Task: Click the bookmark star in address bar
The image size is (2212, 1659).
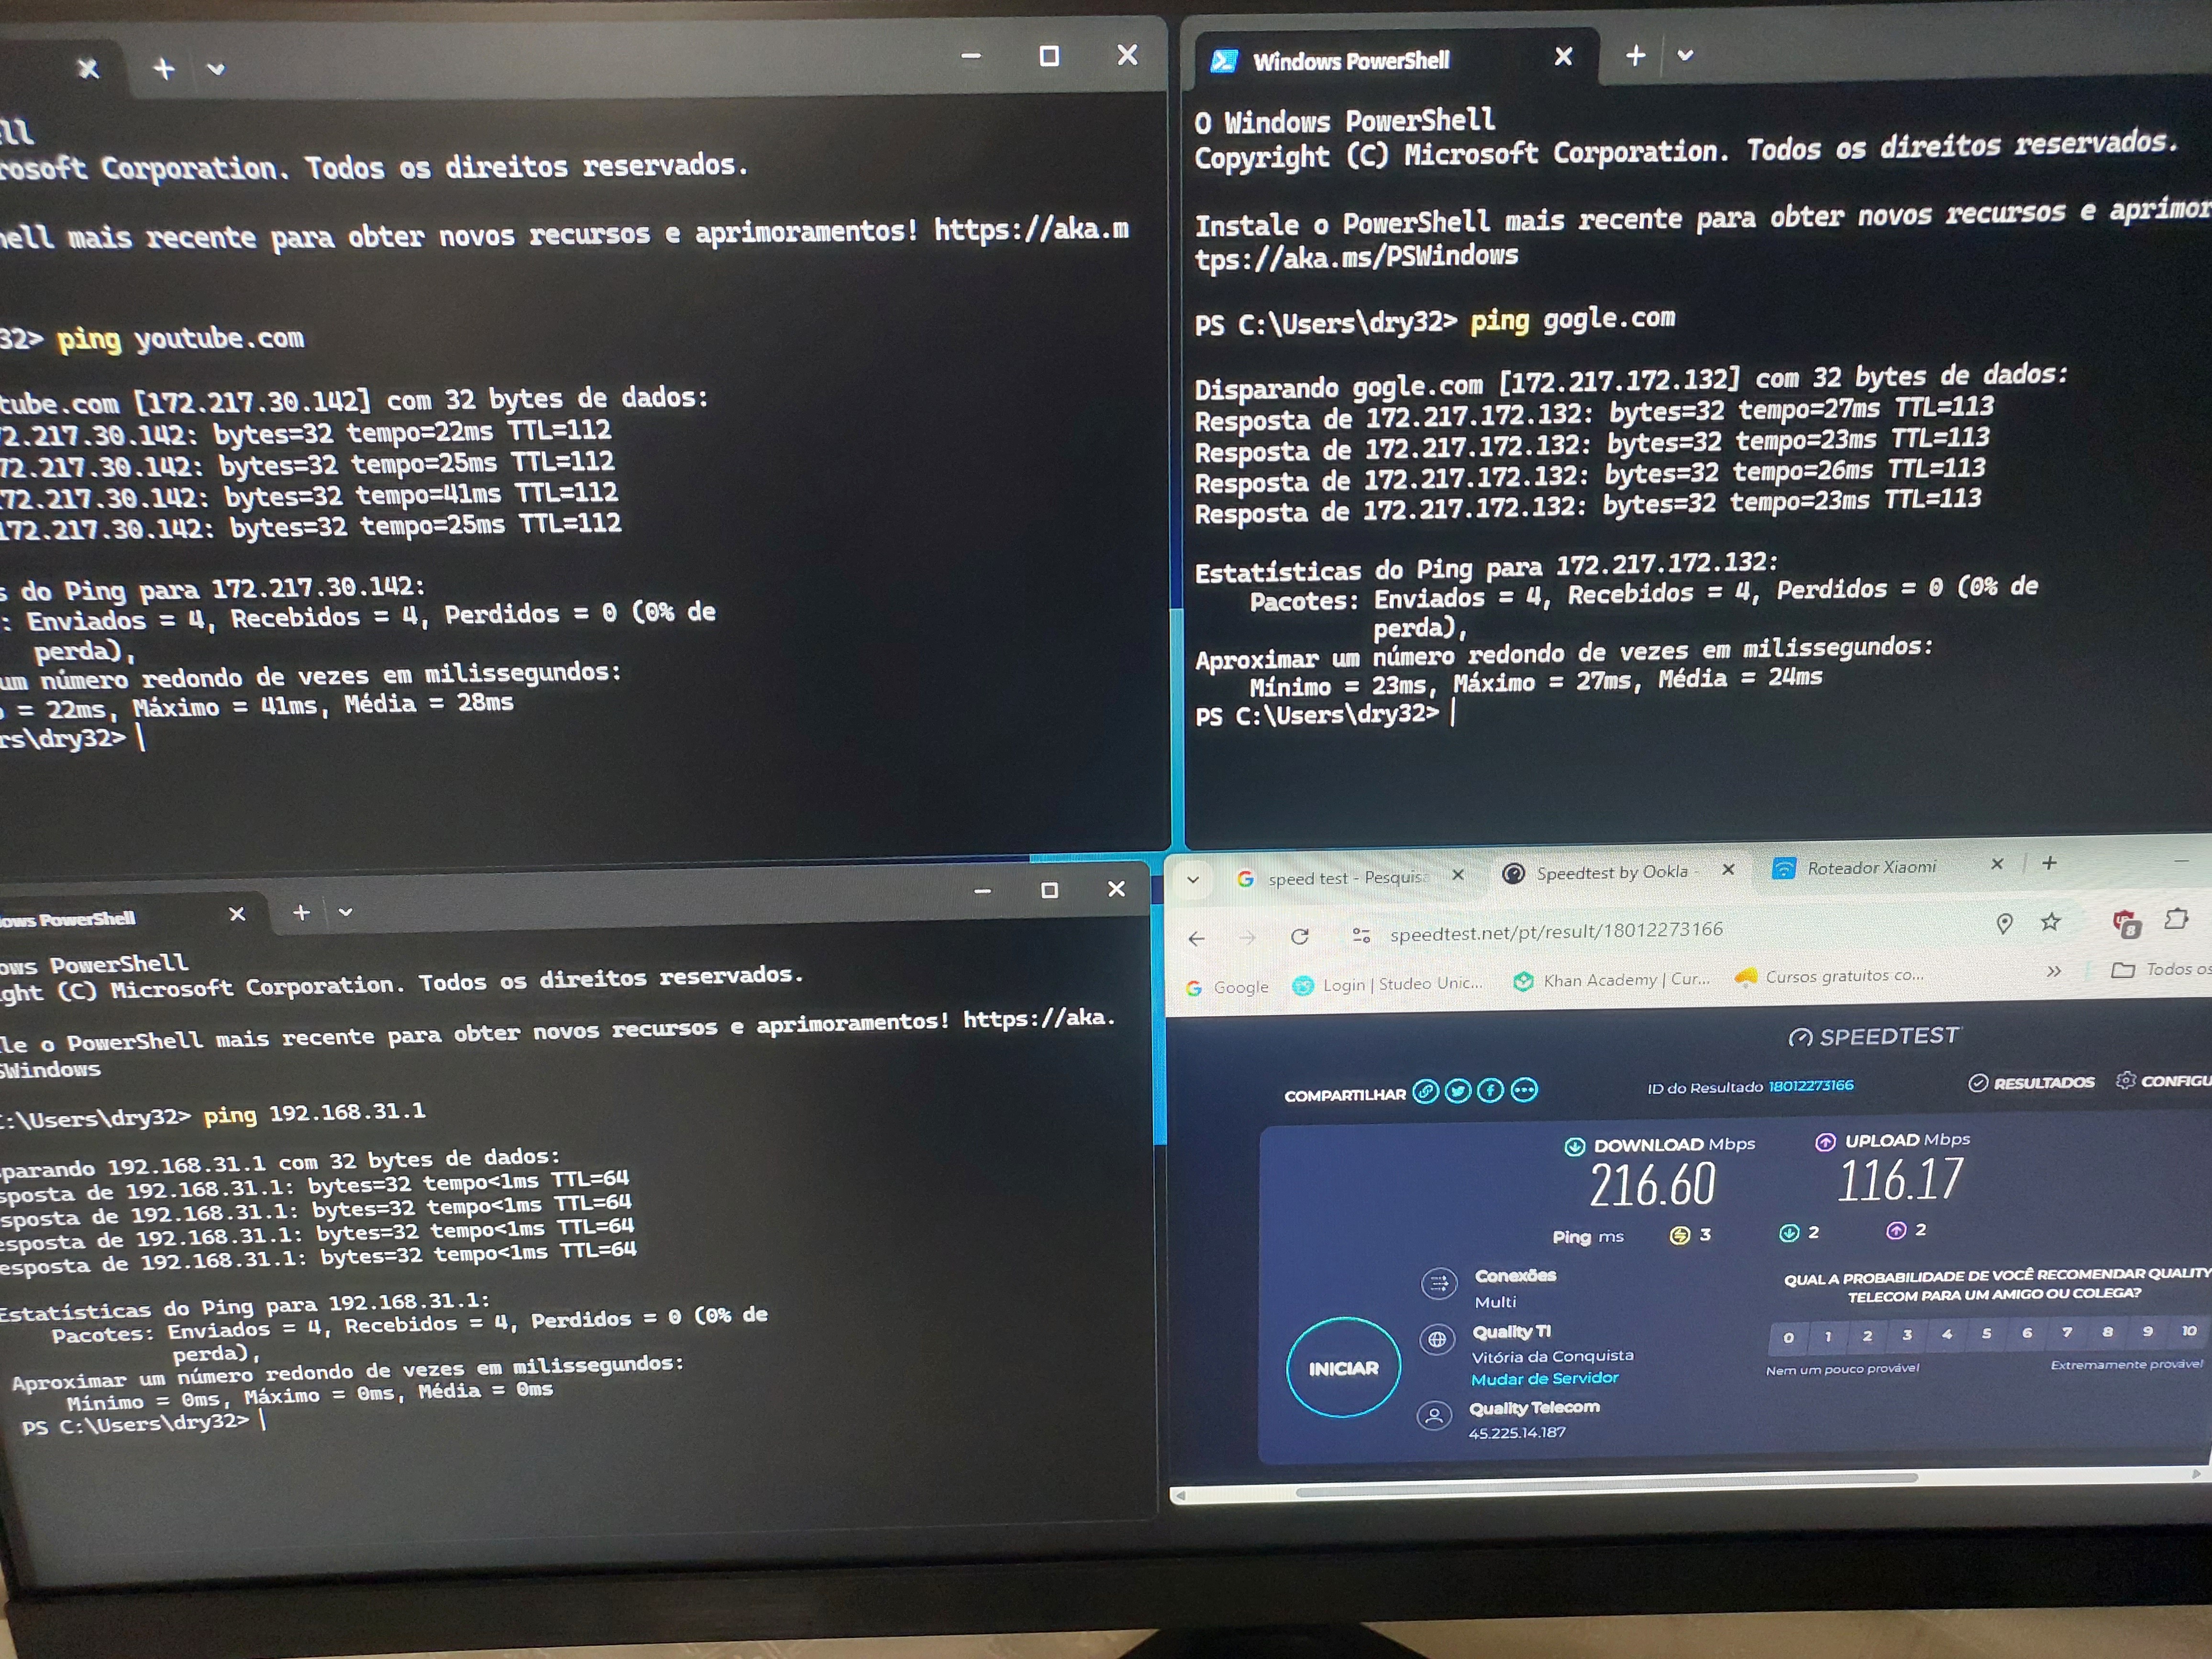Action: (x=2050, y=922)
